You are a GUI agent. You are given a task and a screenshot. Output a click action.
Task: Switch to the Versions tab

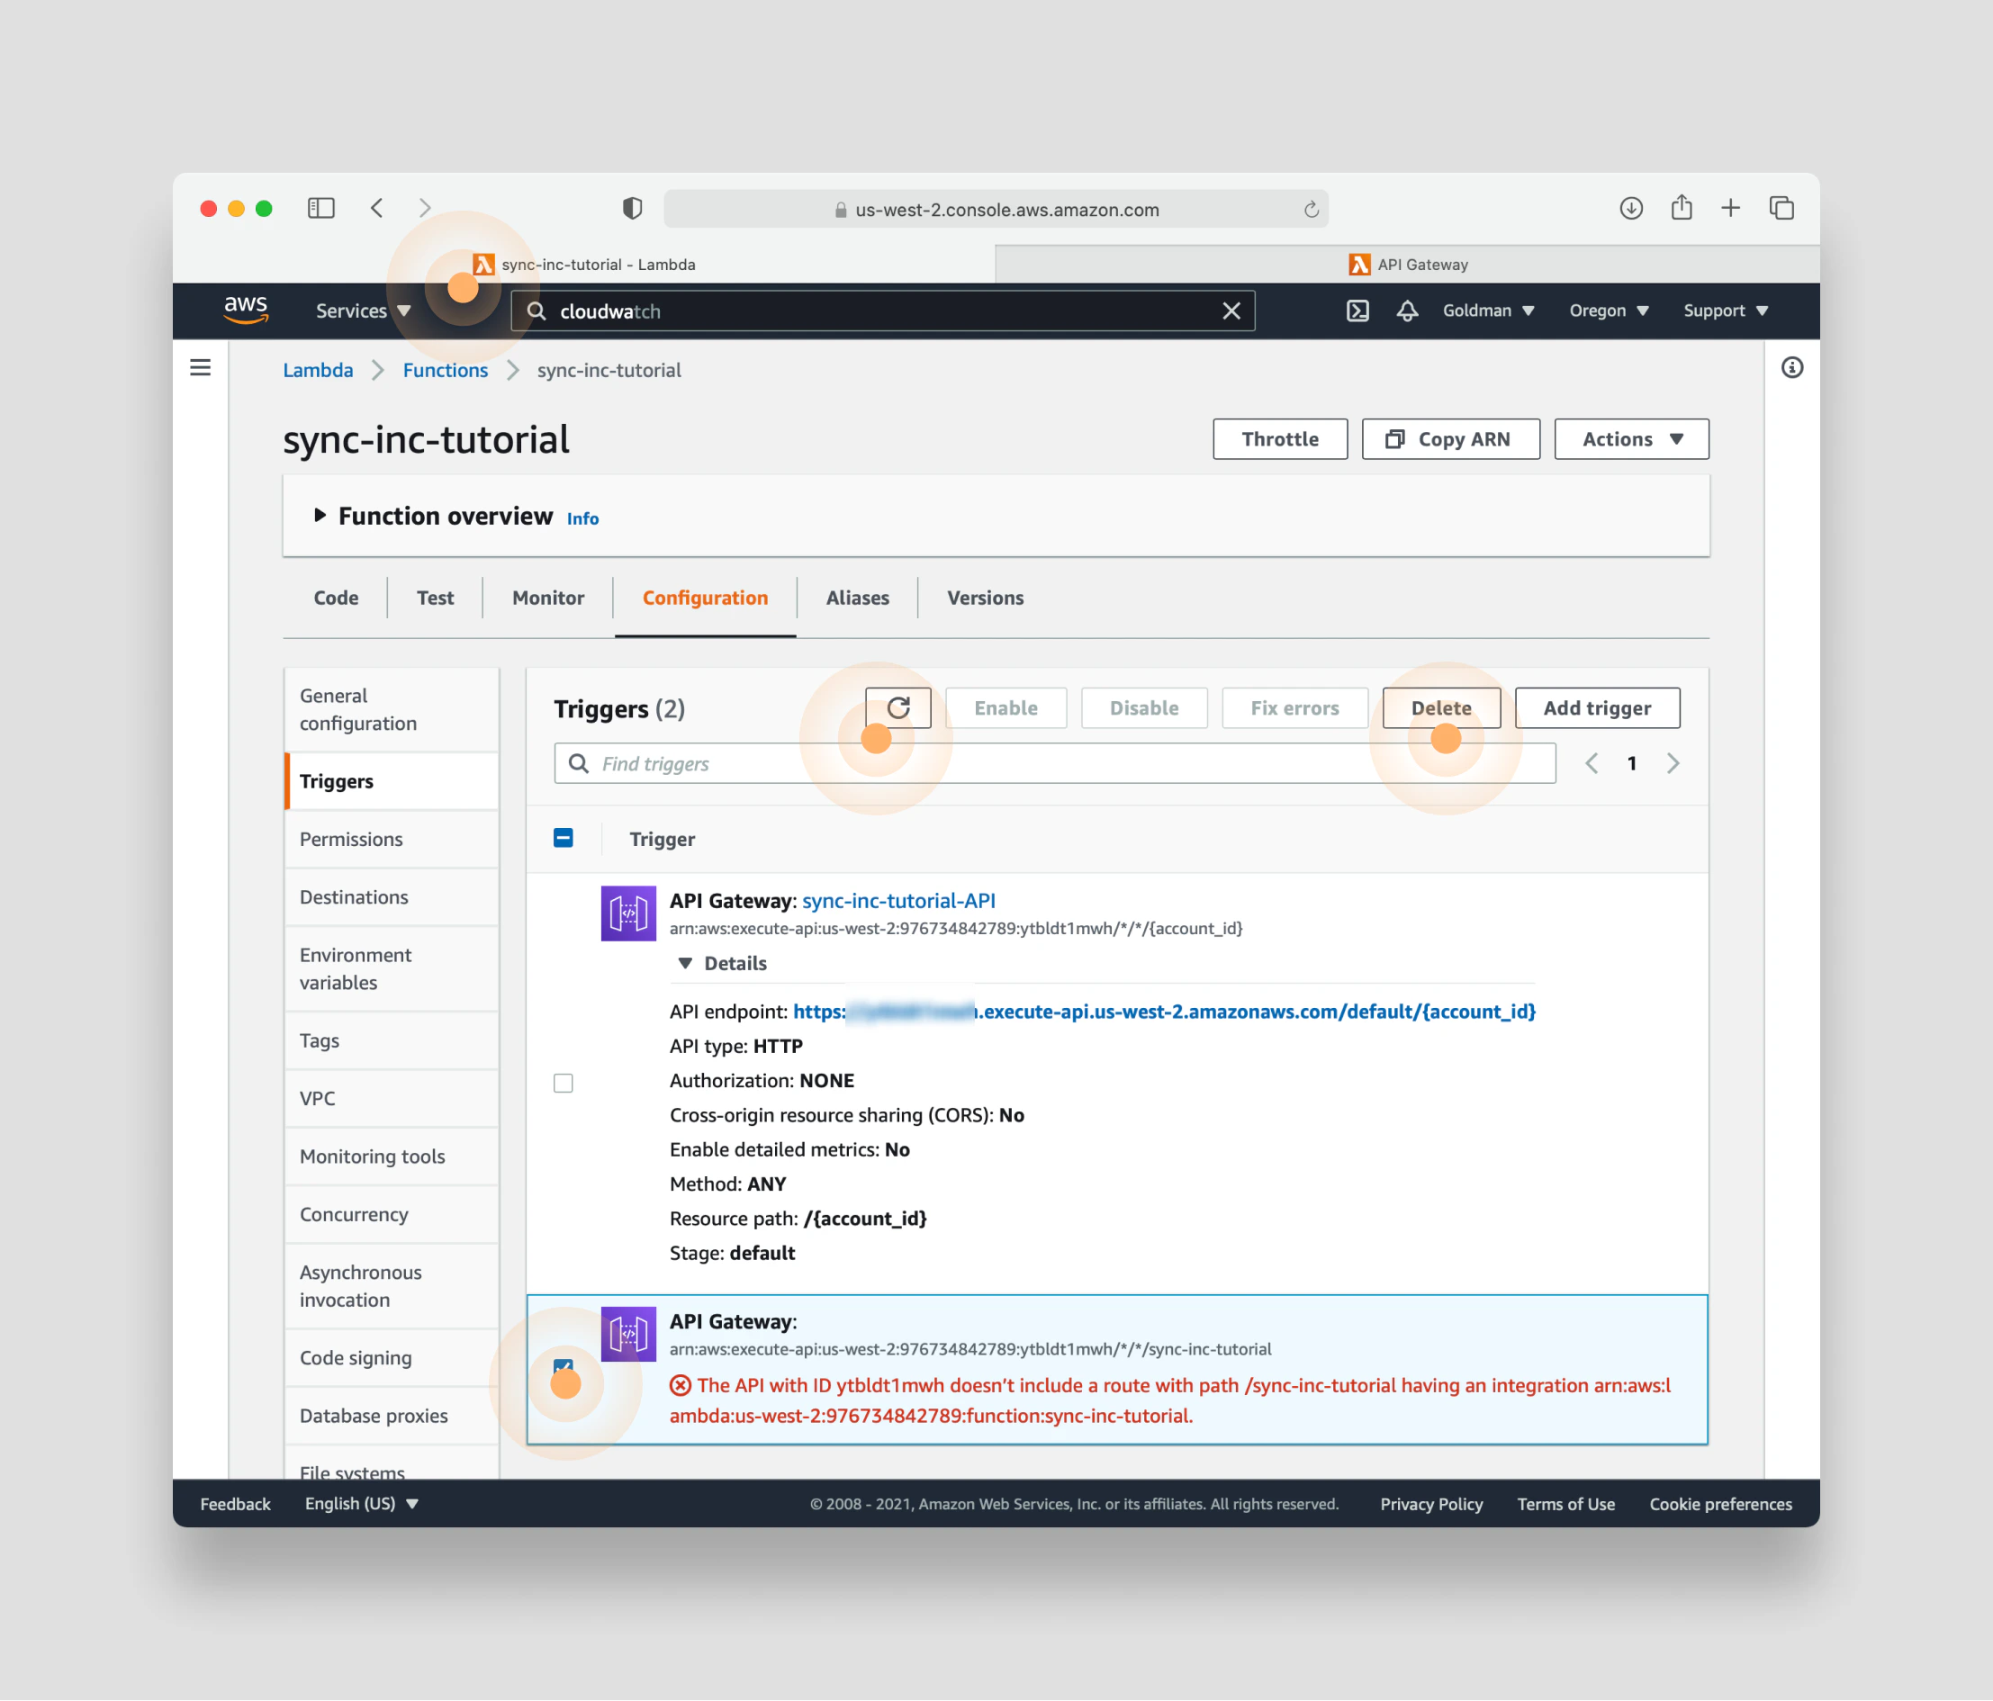coord(985,598)
